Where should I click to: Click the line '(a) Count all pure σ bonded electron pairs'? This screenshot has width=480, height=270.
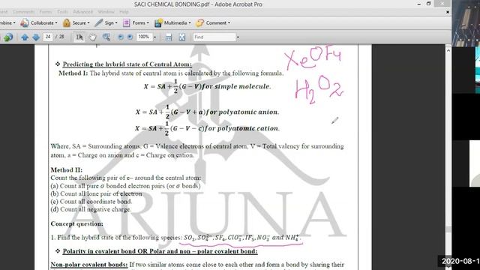click(125, 186)
